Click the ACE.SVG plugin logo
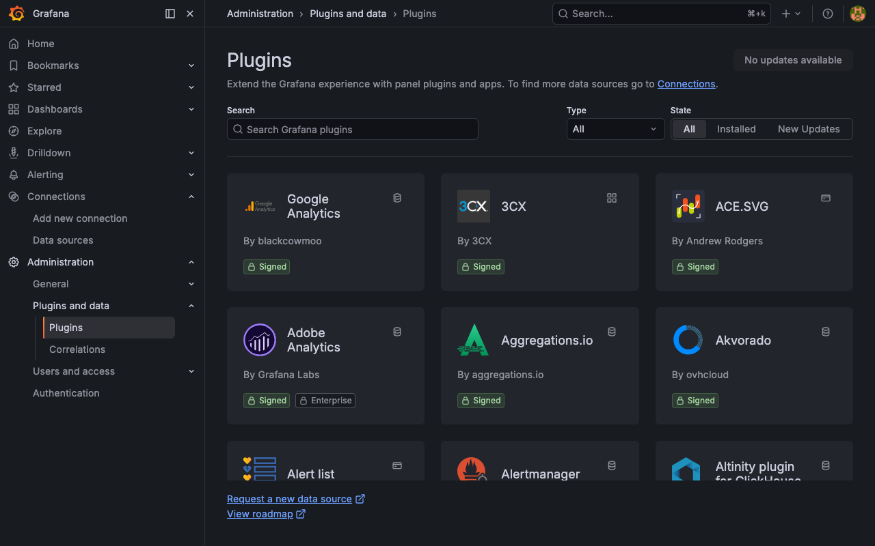Screen dimensions: 875x546 click(688, 206)
